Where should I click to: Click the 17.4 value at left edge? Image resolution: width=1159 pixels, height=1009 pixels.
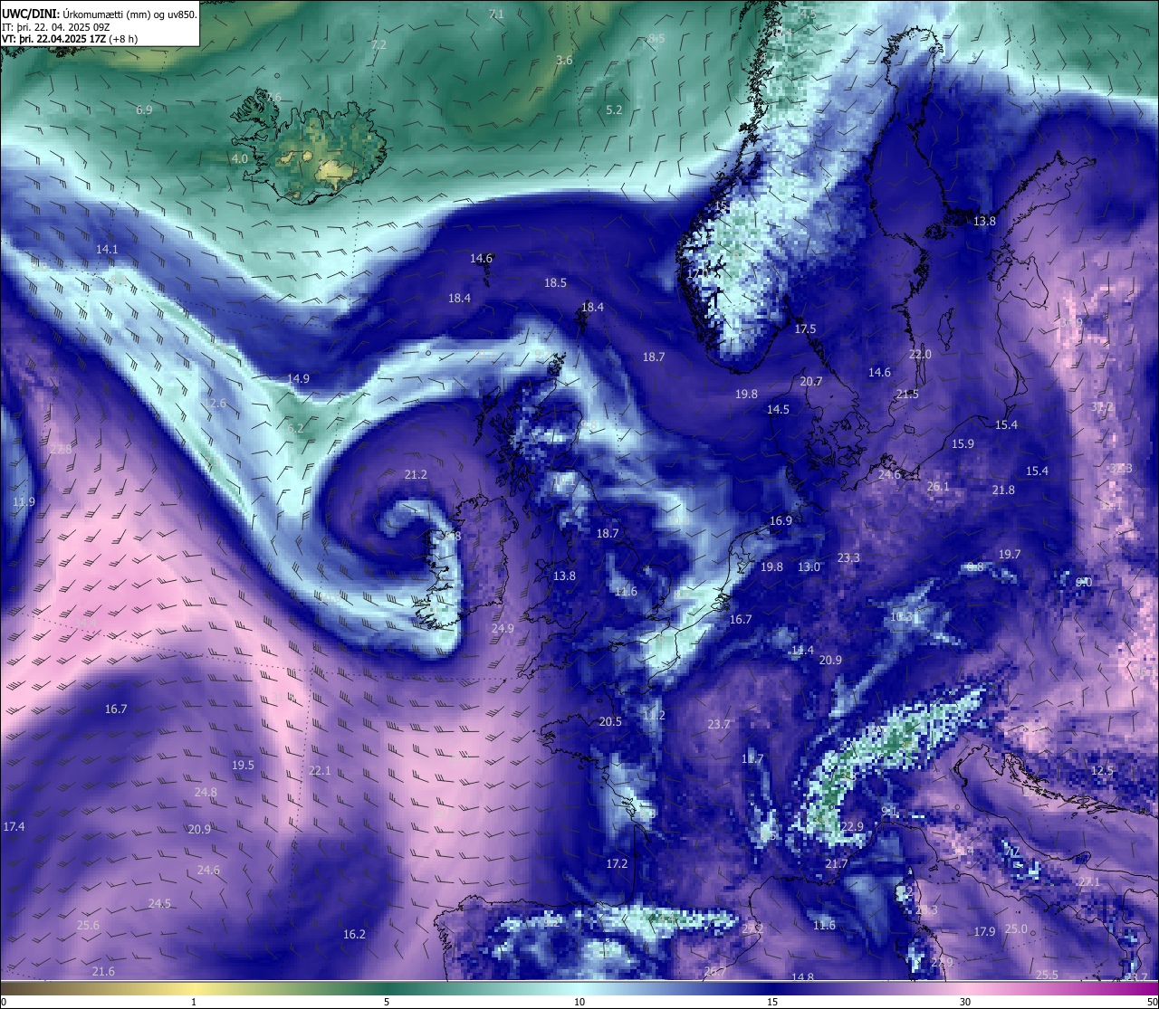tap(14, 827)
